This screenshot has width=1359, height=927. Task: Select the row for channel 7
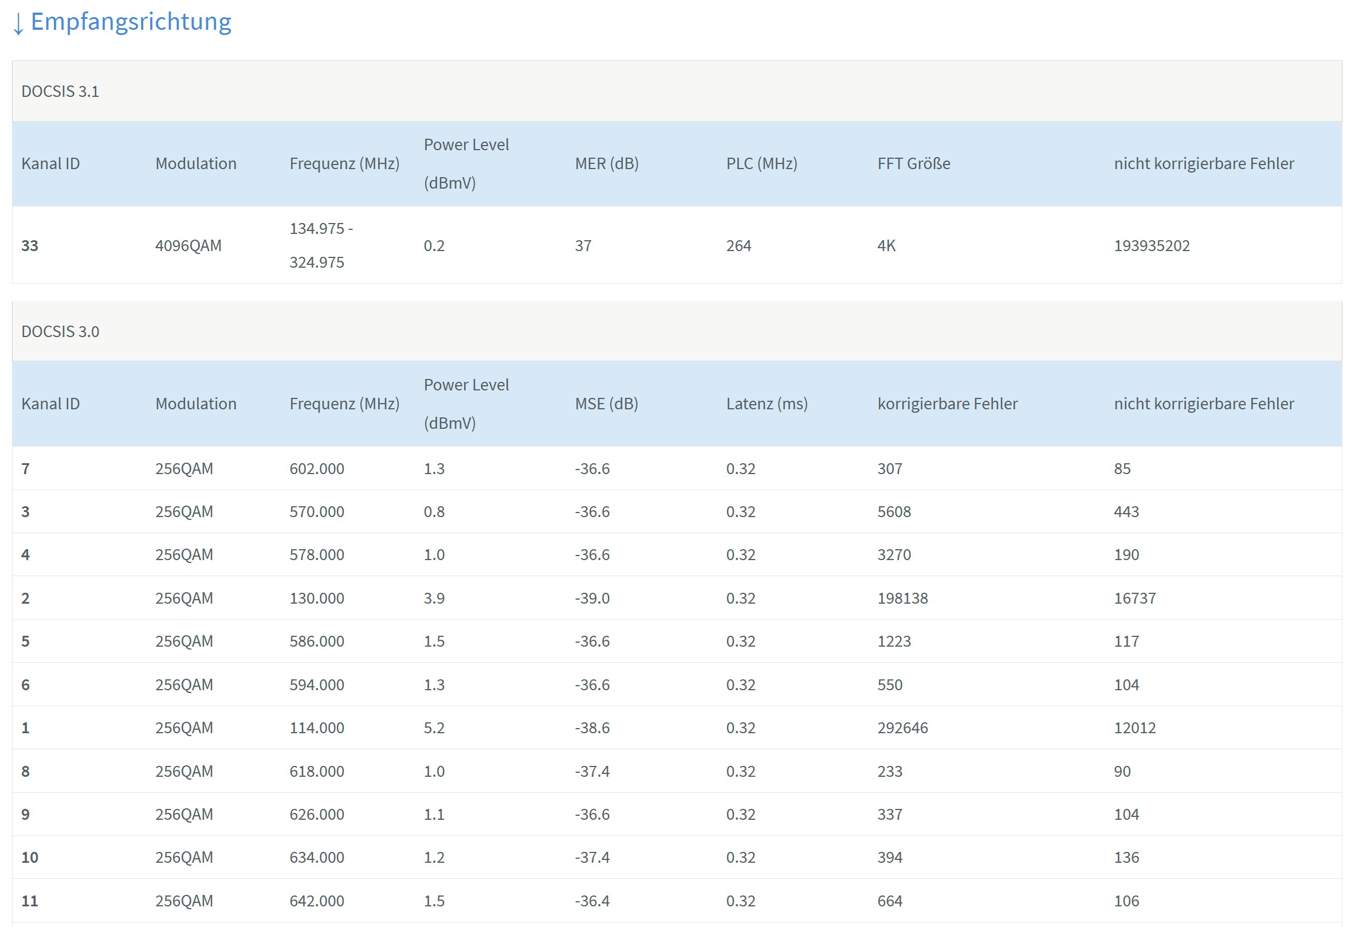(26, 468)
